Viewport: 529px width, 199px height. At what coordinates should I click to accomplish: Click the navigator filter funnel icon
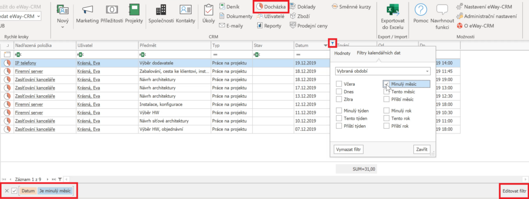(60, 179)
